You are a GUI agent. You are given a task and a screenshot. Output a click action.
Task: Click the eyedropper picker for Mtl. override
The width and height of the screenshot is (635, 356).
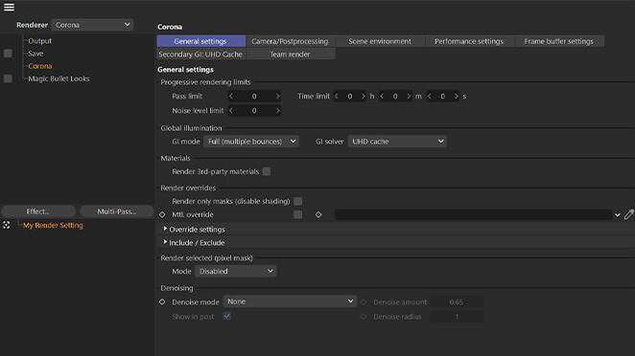tap(628, 214)
